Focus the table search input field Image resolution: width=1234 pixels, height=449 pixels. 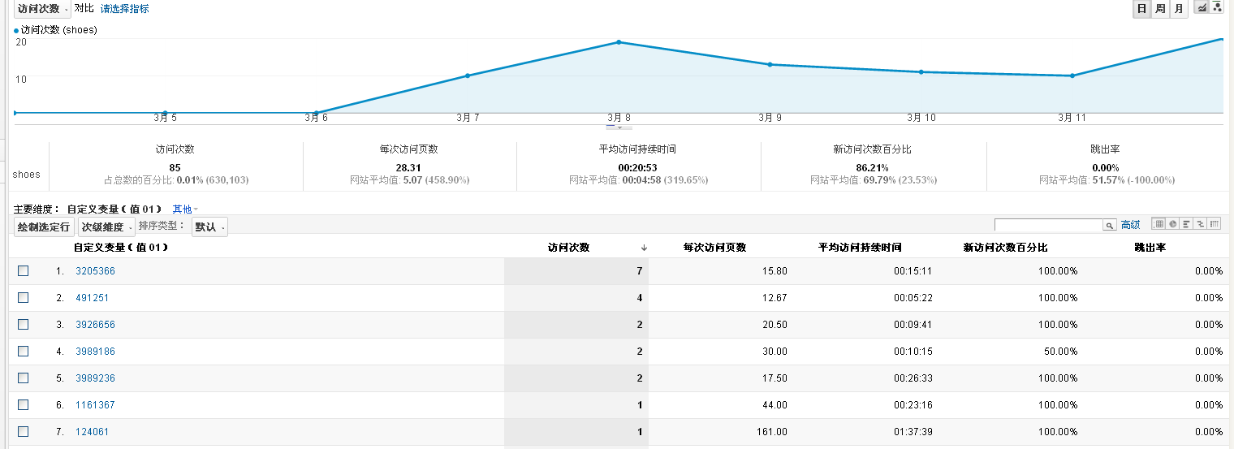point(1047,225)
